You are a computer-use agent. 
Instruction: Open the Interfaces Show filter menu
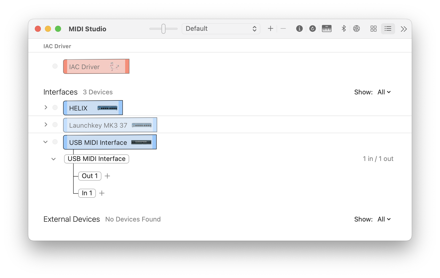(384, 92)
